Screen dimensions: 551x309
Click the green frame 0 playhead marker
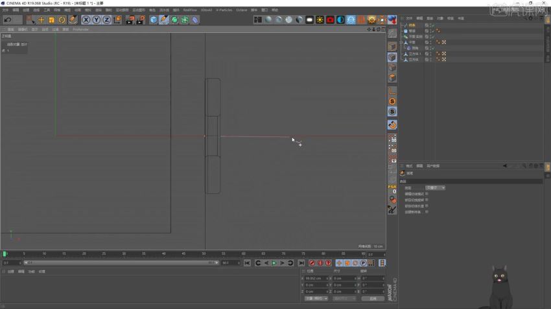(x=5, y=253)
